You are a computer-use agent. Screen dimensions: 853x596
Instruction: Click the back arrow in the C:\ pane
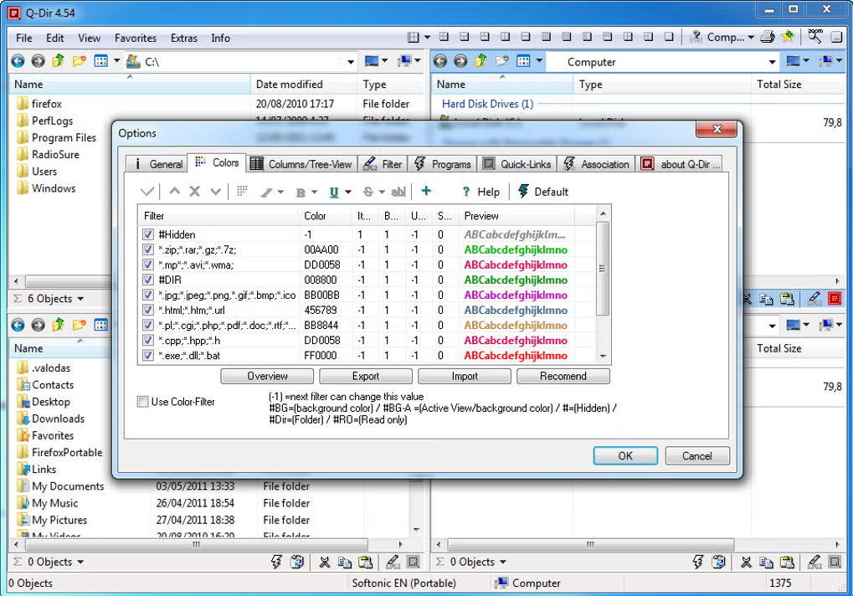pos(18,61)
